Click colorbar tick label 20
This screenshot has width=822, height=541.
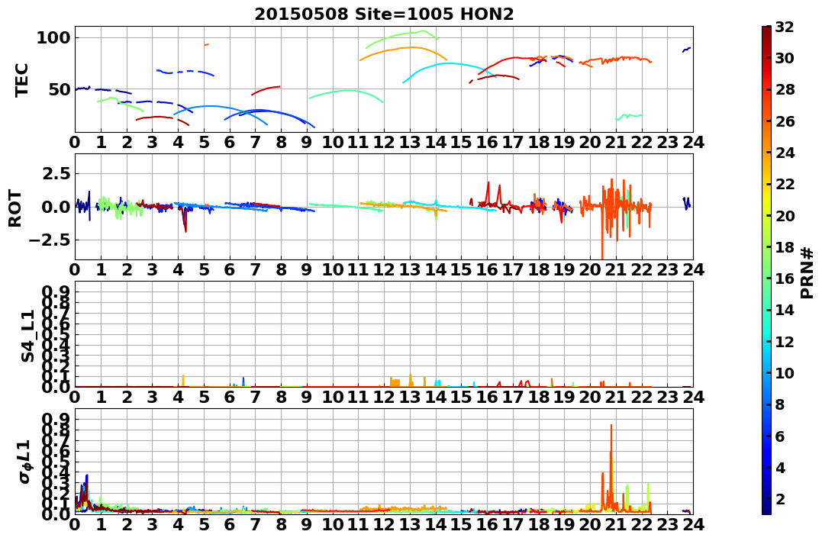tap(785, 215)
